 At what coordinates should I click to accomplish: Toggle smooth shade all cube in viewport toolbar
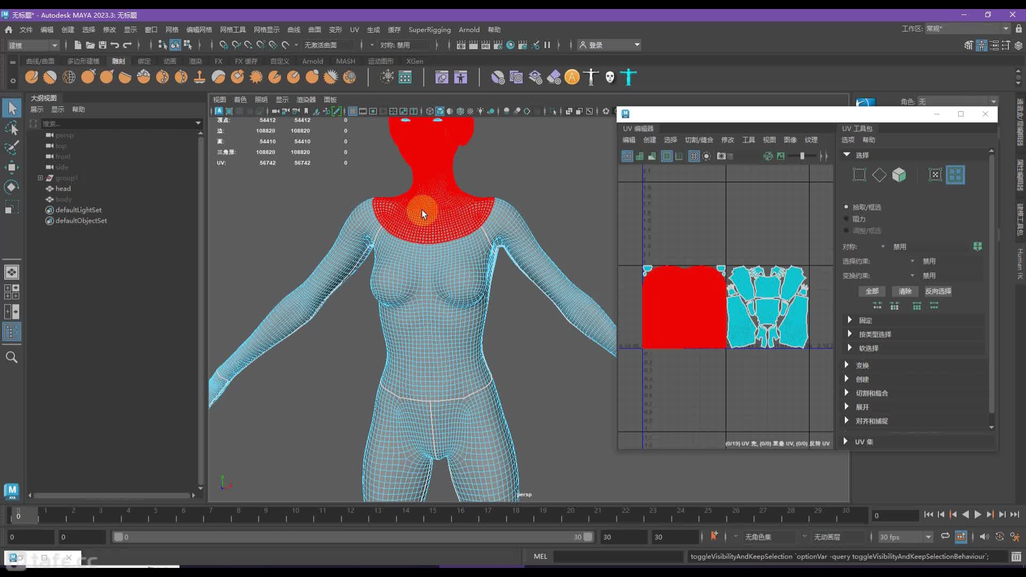pyautogui.click(x=440, y=111)
